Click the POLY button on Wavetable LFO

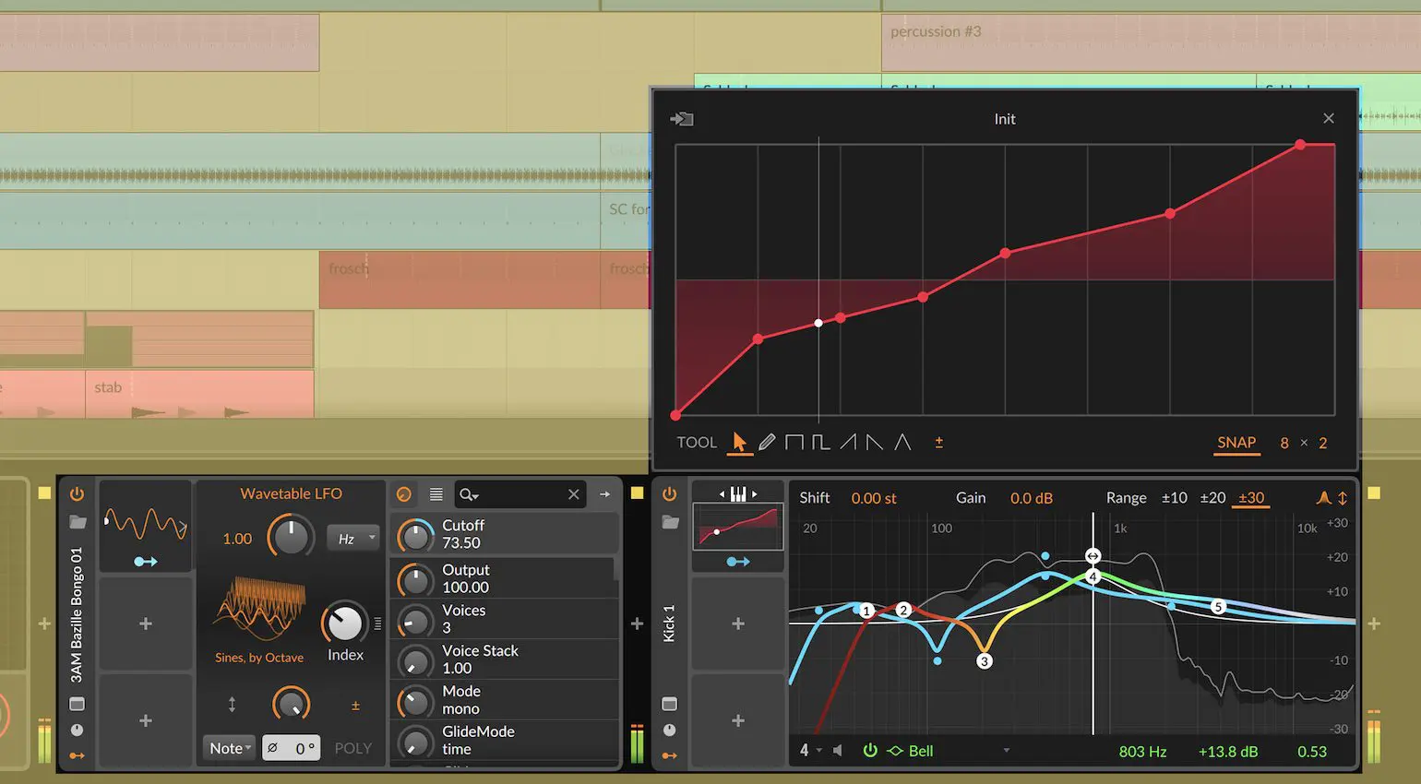click(x=352, y=748)
